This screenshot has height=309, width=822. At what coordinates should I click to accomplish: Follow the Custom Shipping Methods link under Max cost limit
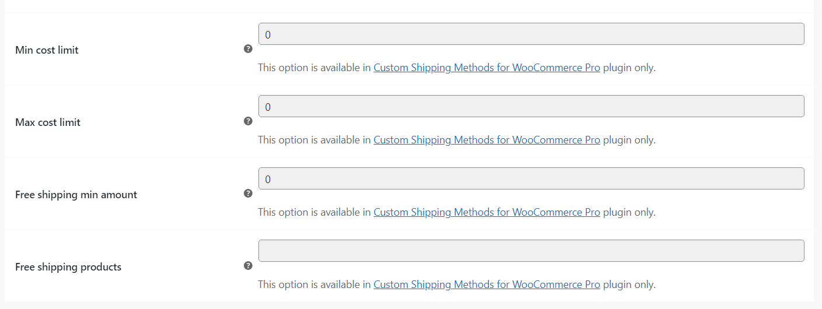point(487,140)
